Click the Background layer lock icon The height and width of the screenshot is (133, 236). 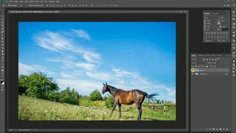(226, 74)
